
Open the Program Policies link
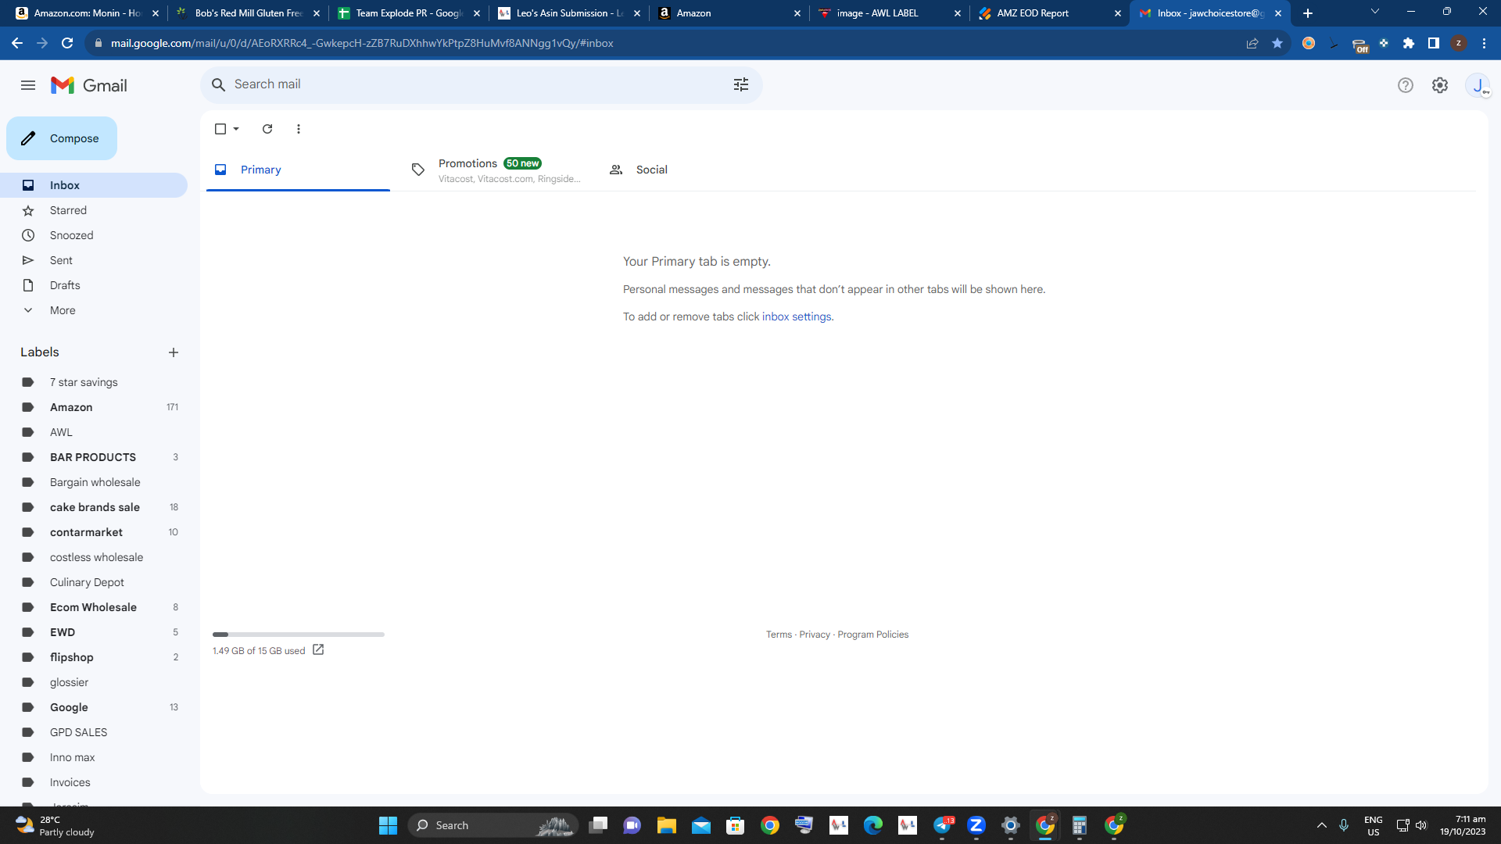point(872,635)
